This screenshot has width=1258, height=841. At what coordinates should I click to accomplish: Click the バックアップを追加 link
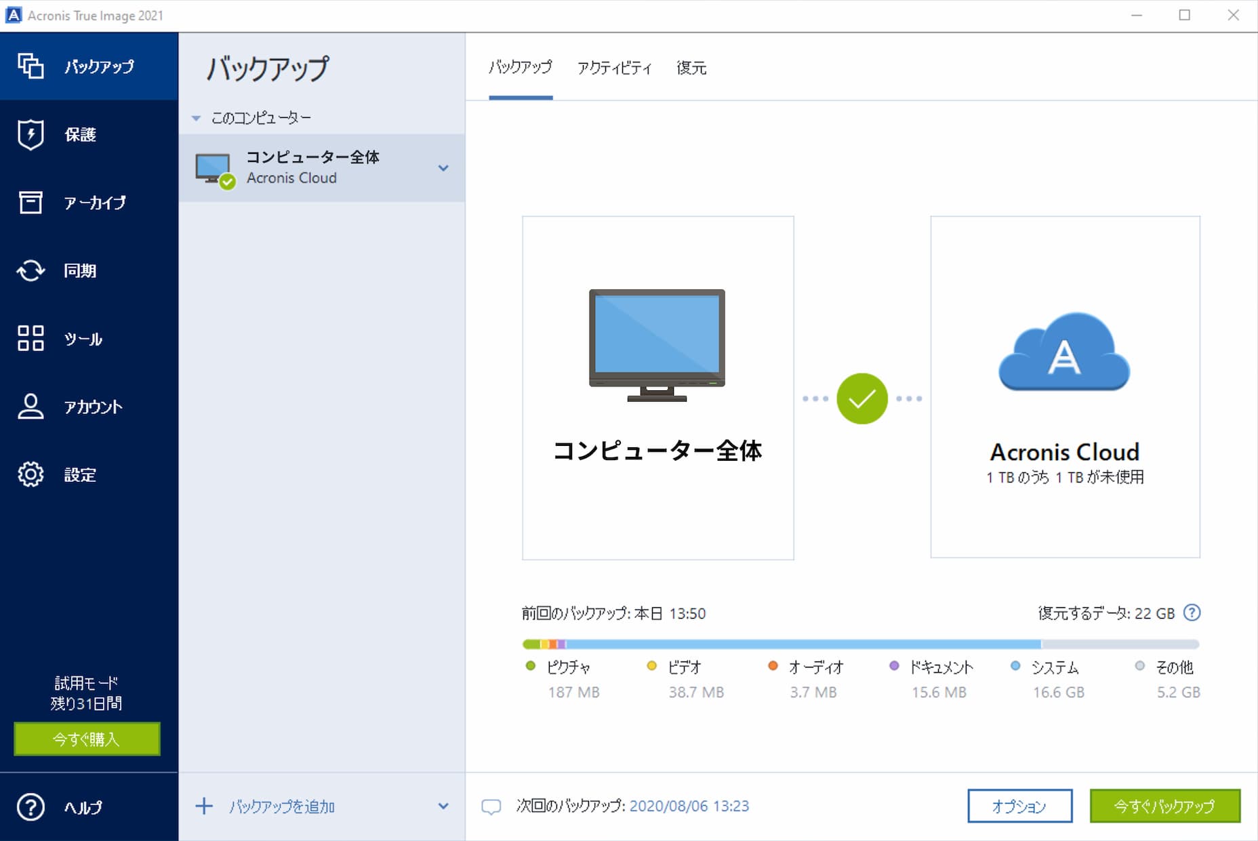coord(281,806)
